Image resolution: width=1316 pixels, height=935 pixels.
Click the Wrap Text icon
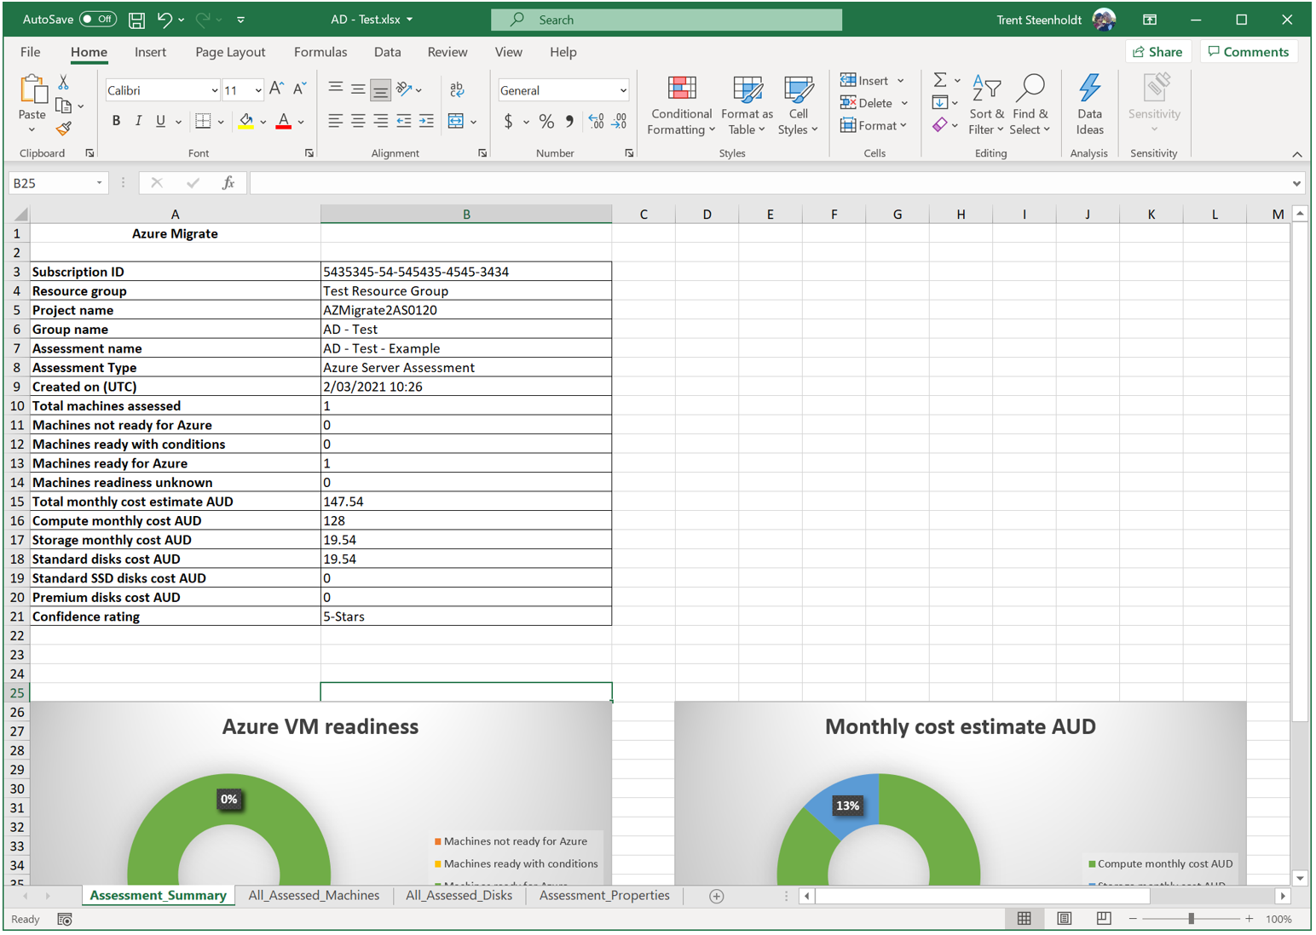[457, 89]
